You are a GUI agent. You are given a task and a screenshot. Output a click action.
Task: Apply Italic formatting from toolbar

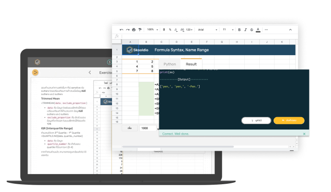coord(246,29)
